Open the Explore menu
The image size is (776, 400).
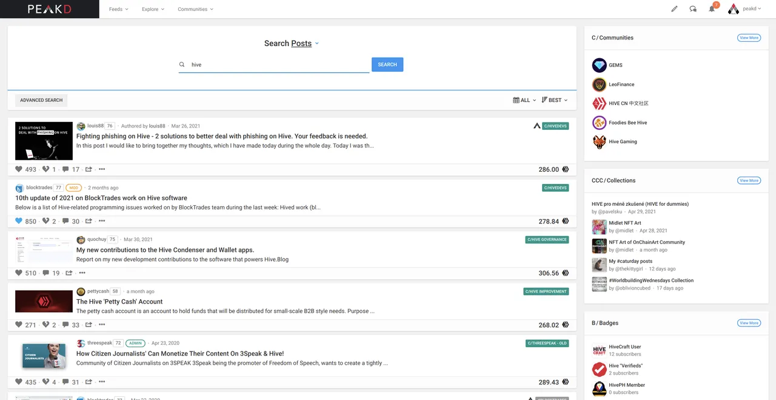tap(153, 9)
